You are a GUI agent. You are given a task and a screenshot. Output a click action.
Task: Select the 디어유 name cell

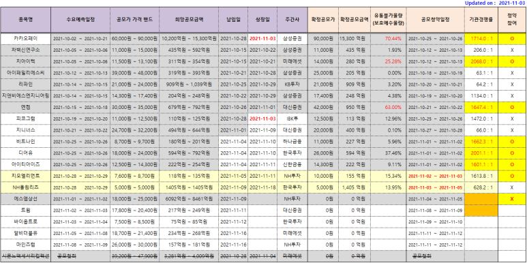(25, 153)
